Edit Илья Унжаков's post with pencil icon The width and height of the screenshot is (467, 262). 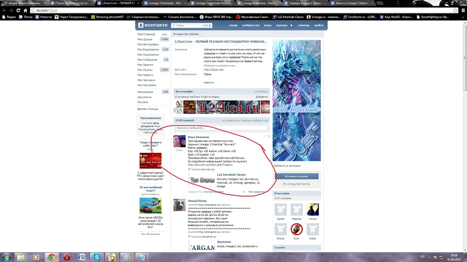[264, 136]
